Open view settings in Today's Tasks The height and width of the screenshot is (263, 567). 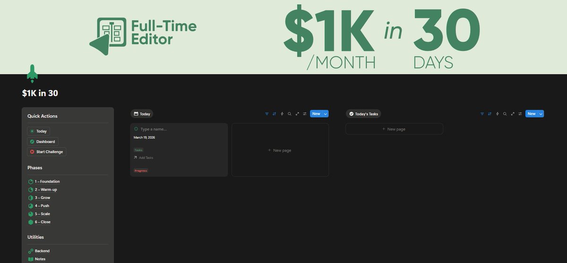[x=520, y=114]
